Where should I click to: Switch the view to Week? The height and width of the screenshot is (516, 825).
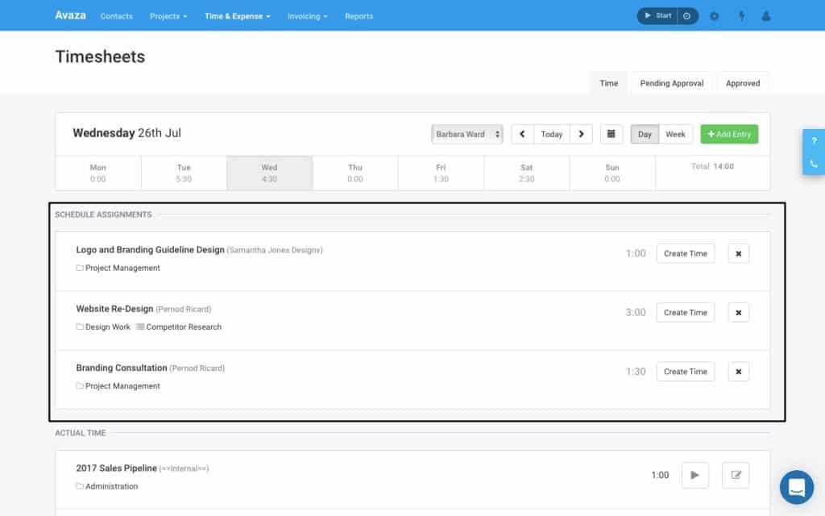point(675,134)
